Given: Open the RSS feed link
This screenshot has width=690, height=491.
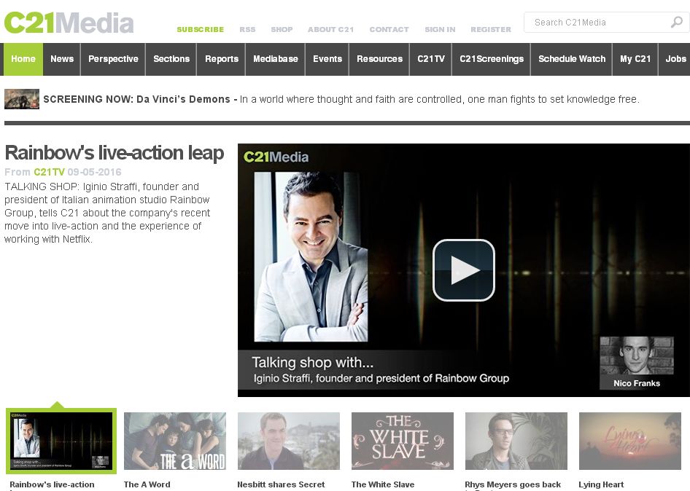Looking at the screenshot, I should 247,29.
